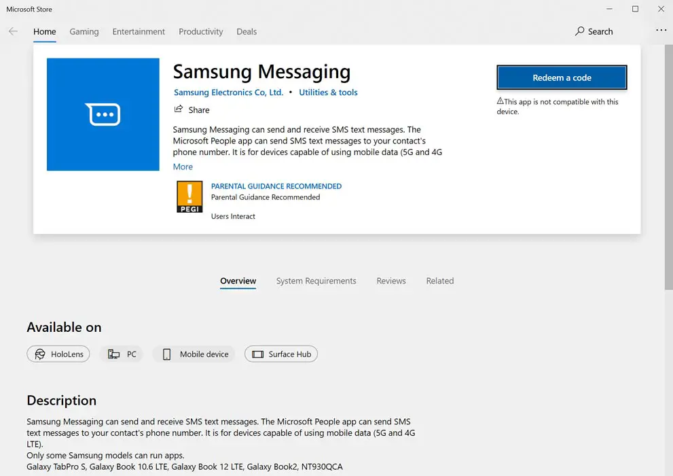Click the back arrow icon
The image size is (673, 476).
[x=13, y=31]
